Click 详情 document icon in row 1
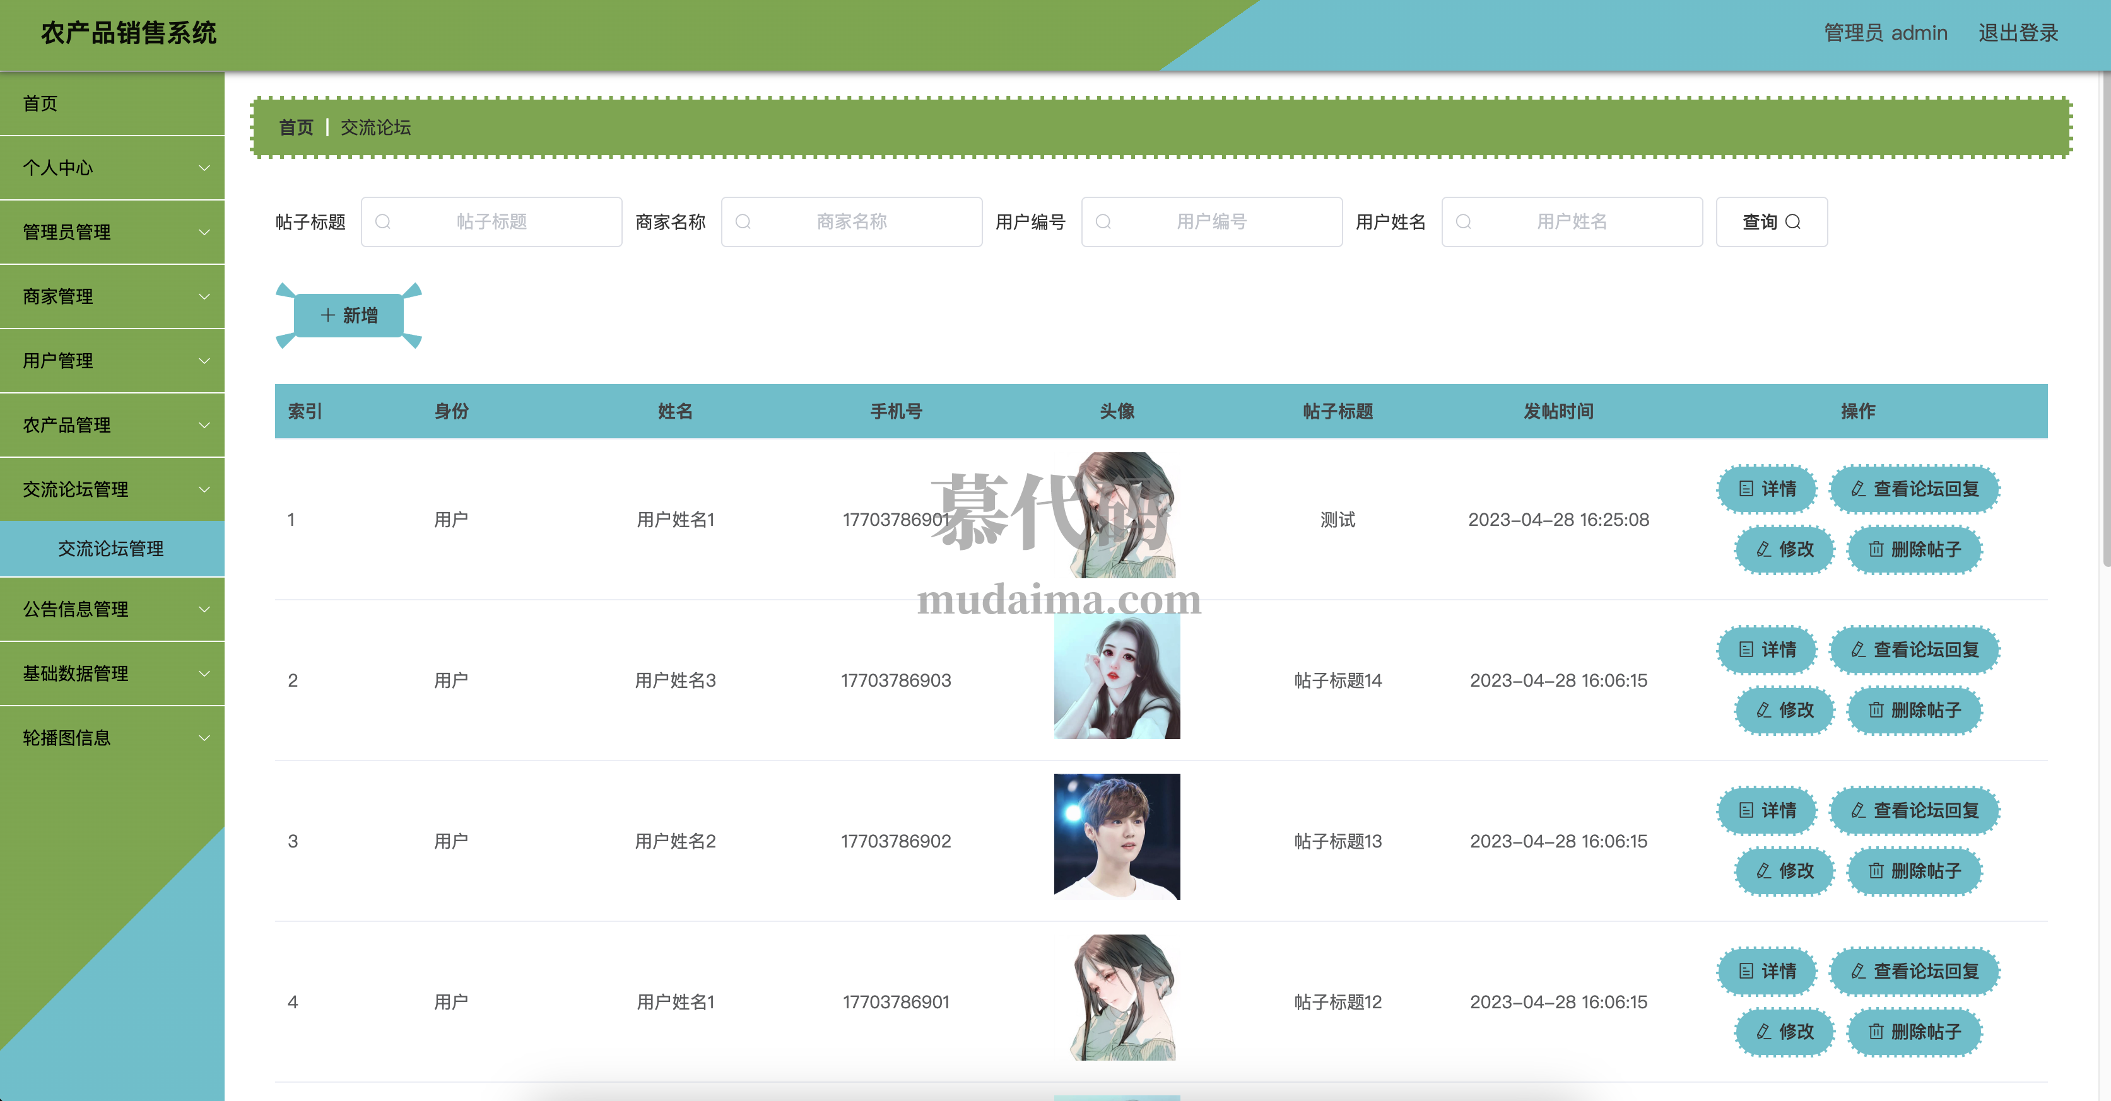The image size is (2111, 1101). (1746, 489)
